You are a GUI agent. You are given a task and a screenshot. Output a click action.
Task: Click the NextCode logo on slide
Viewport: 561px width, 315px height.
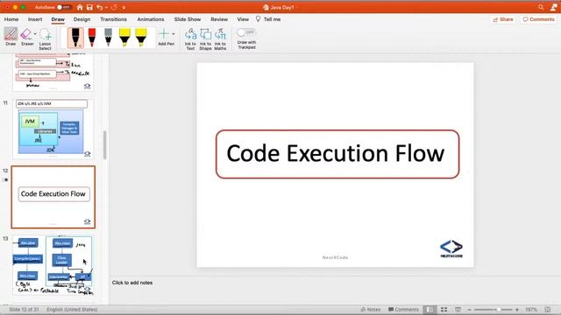pos(451,248)
